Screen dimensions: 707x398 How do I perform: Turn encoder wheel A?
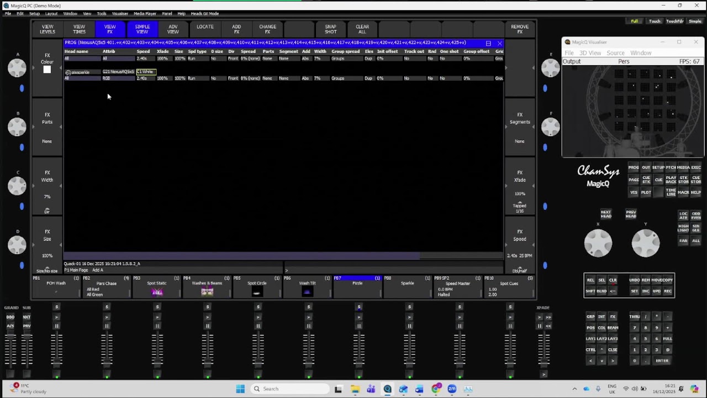tap(17, 67)
